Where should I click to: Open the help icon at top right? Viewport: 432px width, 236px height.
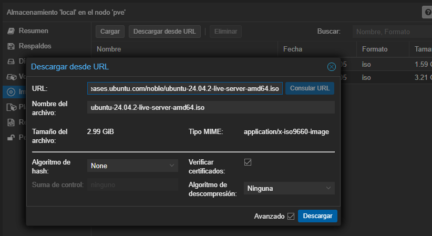point(427,11)
